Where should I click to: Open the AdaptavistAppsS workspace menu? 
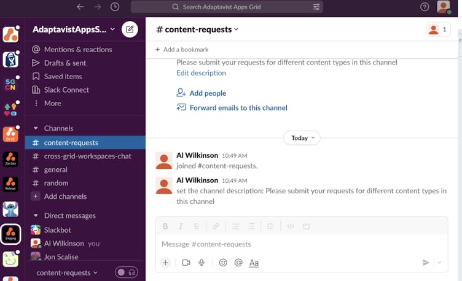[x=74, y=29]
